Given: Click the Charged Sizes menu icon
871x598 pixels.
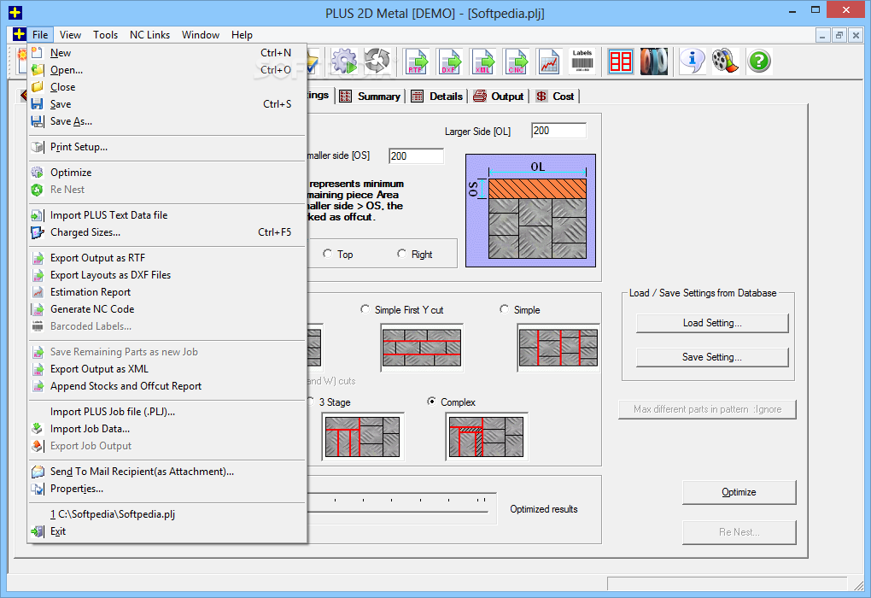Looking at the screenshot, I should click(38, 232).
